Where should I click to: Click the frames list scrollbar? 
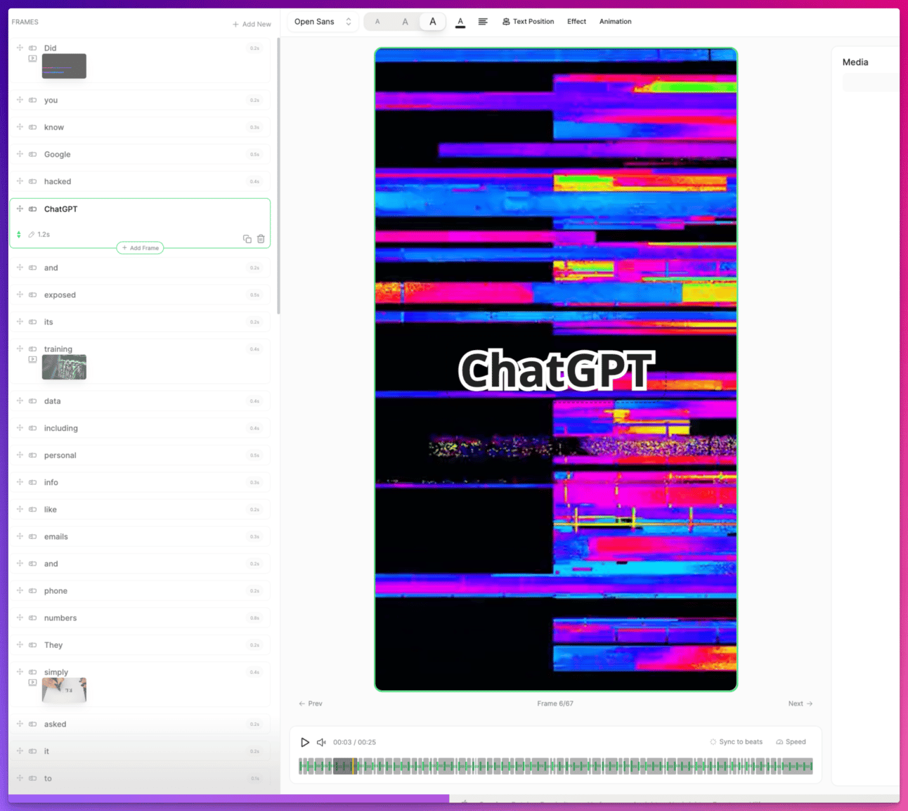tap(278, 176)
